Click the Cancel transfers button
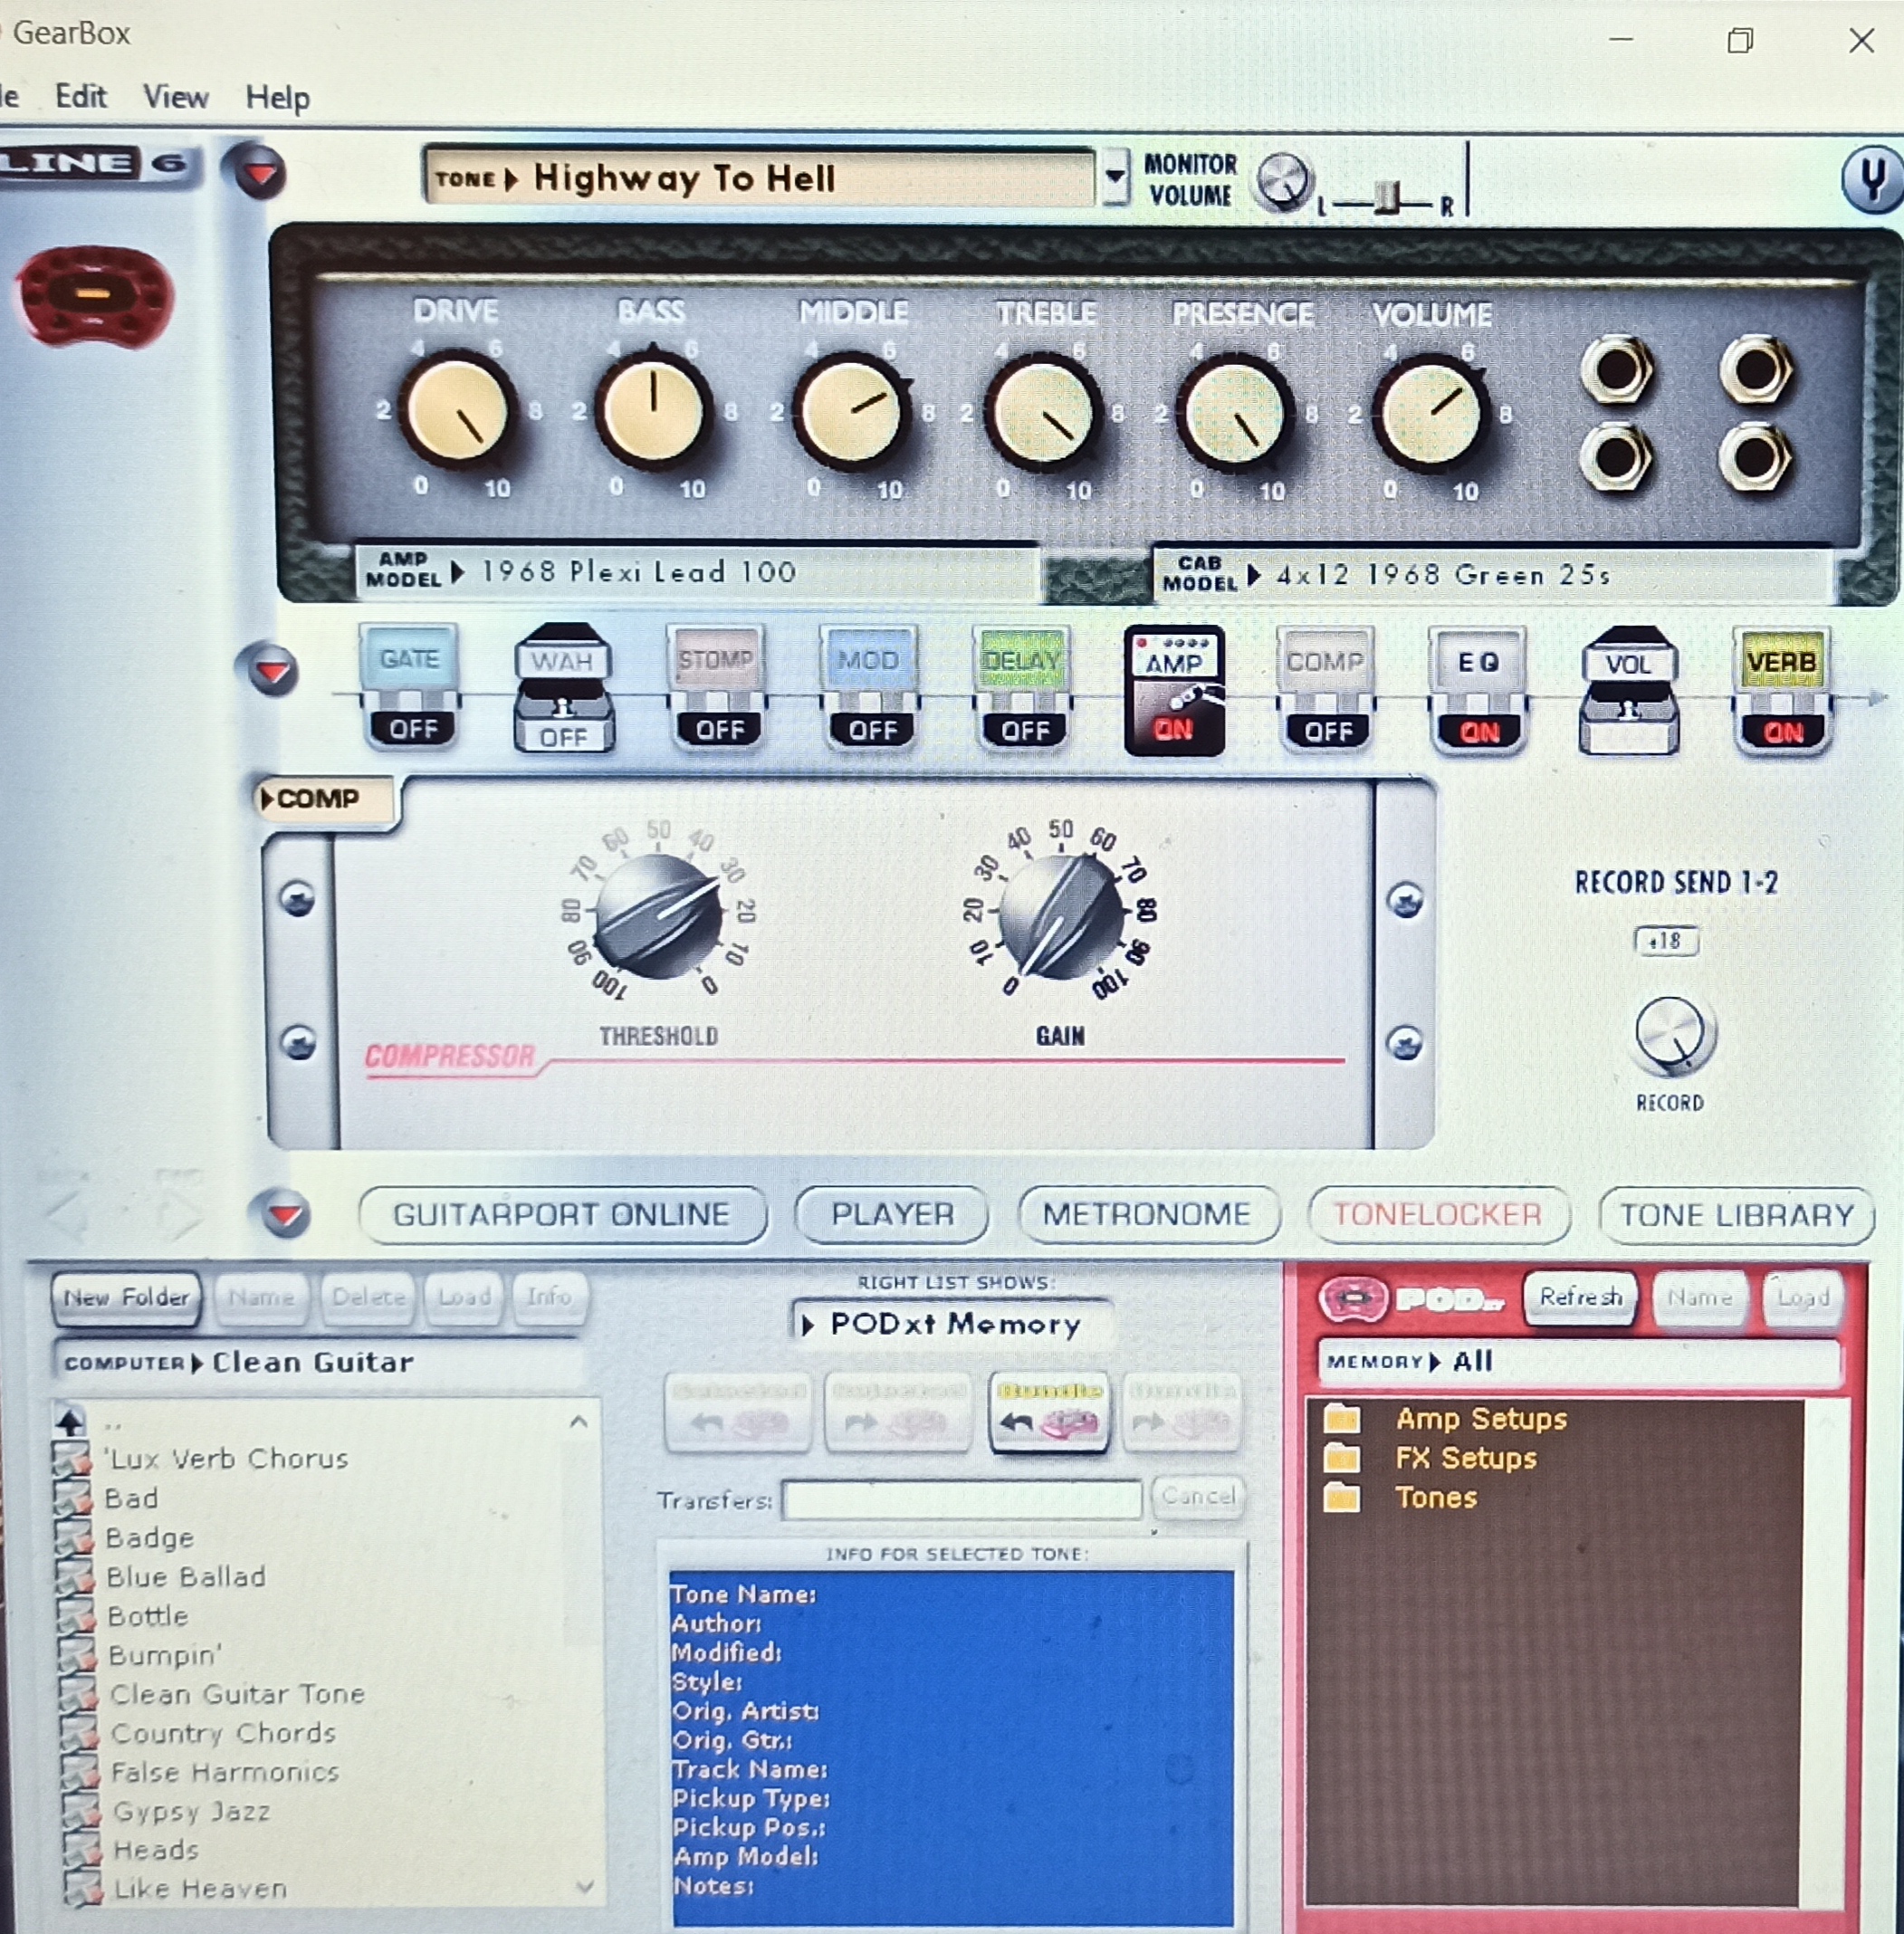Screen dimensions: 1904x1934 (x=1198, y=1497)
